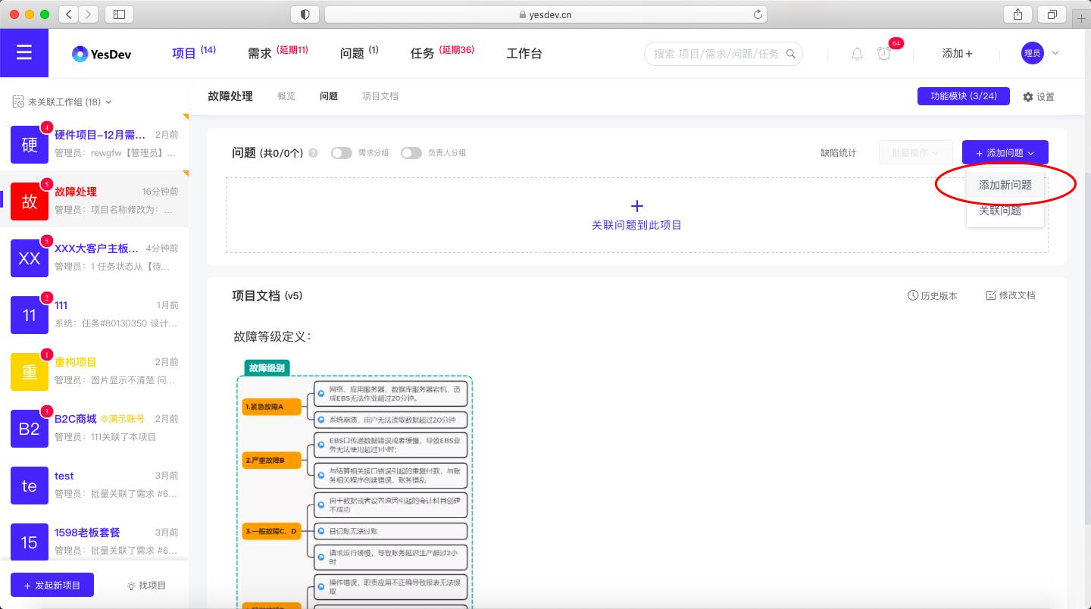Expand the 未关联工作组 list chevron

108,101
